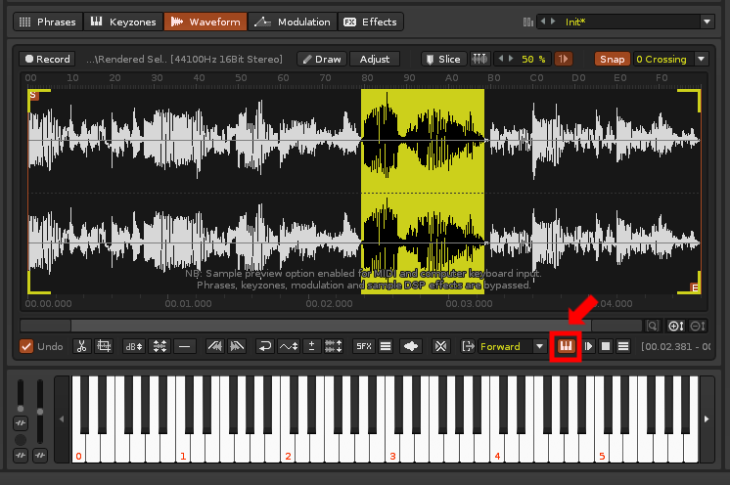Click the E loop end marker
Image resolution: width=730 pixels, height=485 pixels.
coord(695,288)
